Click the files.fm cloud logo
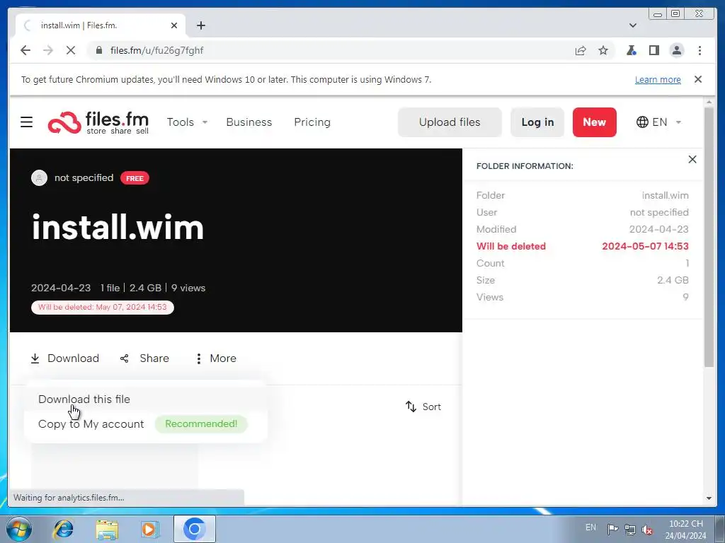725x543 pixels. tap(64, 122)
